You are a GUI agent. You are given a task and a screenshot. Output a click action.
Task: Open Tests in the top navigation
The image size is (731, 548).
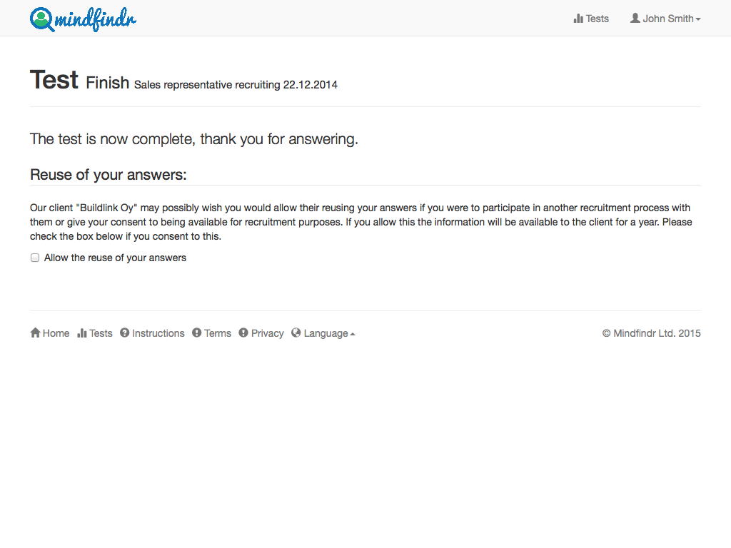point(591,19)
